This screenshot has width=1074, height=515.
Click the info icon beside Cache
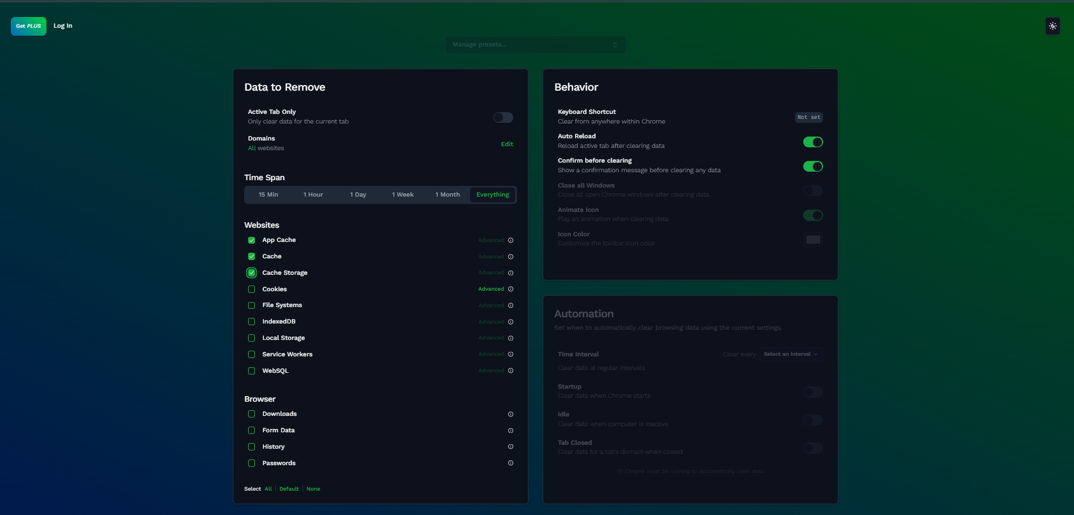click(510, 257)
